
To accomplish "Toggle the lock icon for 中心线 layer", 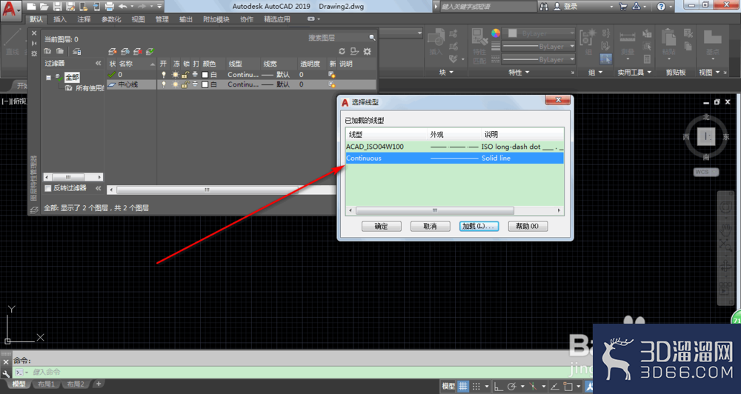I will pyautogui.click(x=185, y=84).
